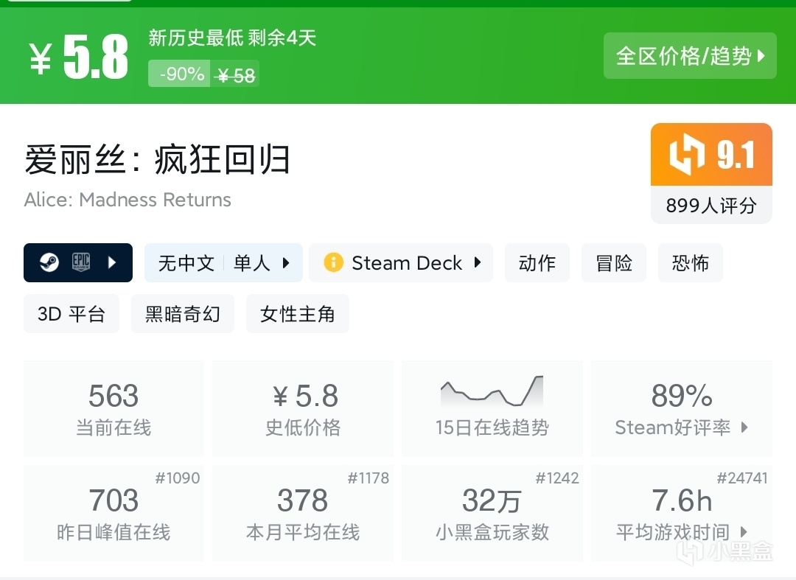This screenshot has height=580, width=796.
Task: Click the #24741 rank label
Action: [742, 478]
